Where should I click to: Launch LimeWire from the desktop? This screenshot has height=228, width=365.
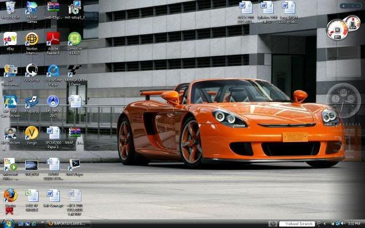coord(75,39)
